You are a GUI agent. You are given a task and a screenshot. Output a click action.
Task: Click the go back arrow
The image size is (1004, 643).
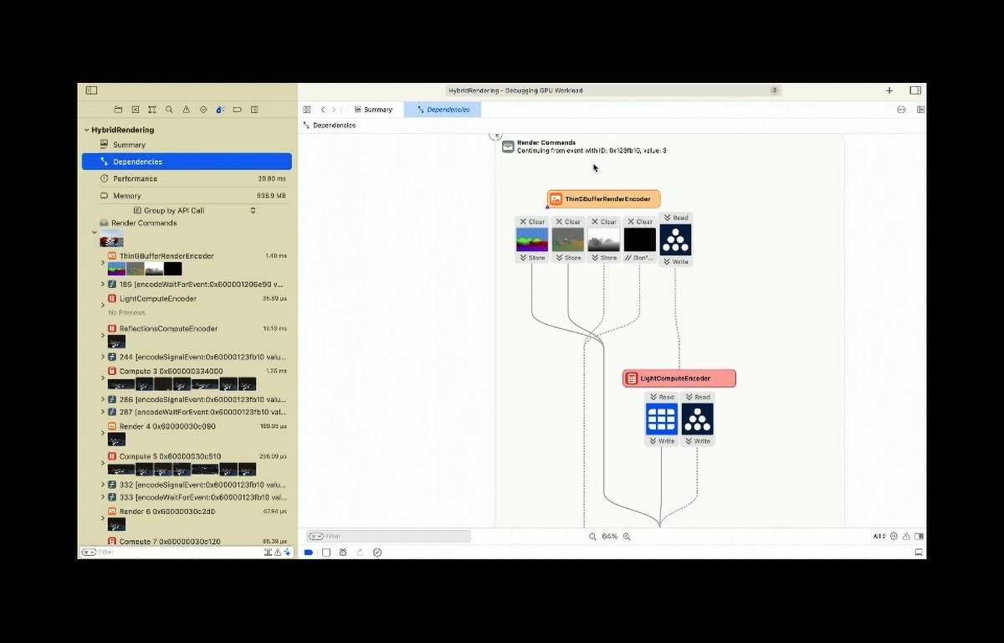pos(323,110)
